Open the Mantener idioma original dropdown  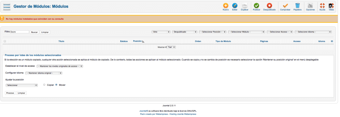coord(44,73)
